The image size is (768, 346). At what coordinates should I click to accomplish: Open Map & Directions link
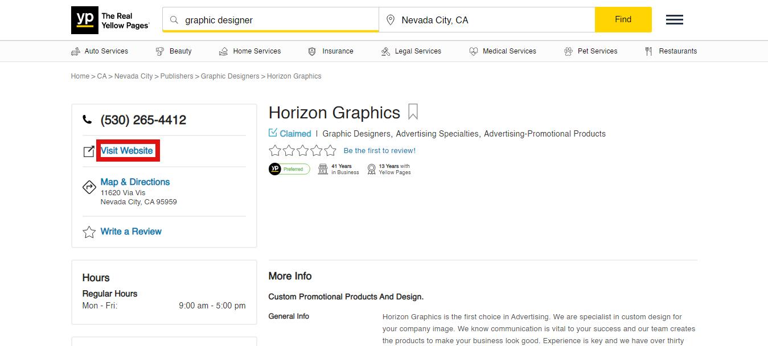[135, 182]
